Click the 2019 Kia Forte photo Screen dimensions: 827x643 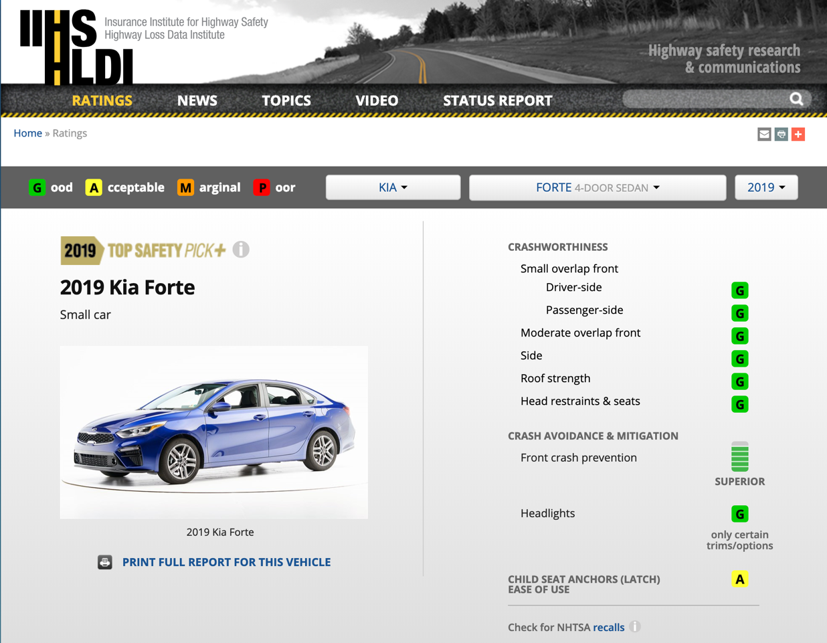[x=213, y=432]
